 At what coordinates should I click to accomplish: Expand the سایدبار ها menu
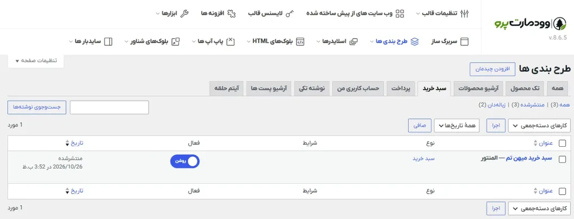click(x=71, y=41)
